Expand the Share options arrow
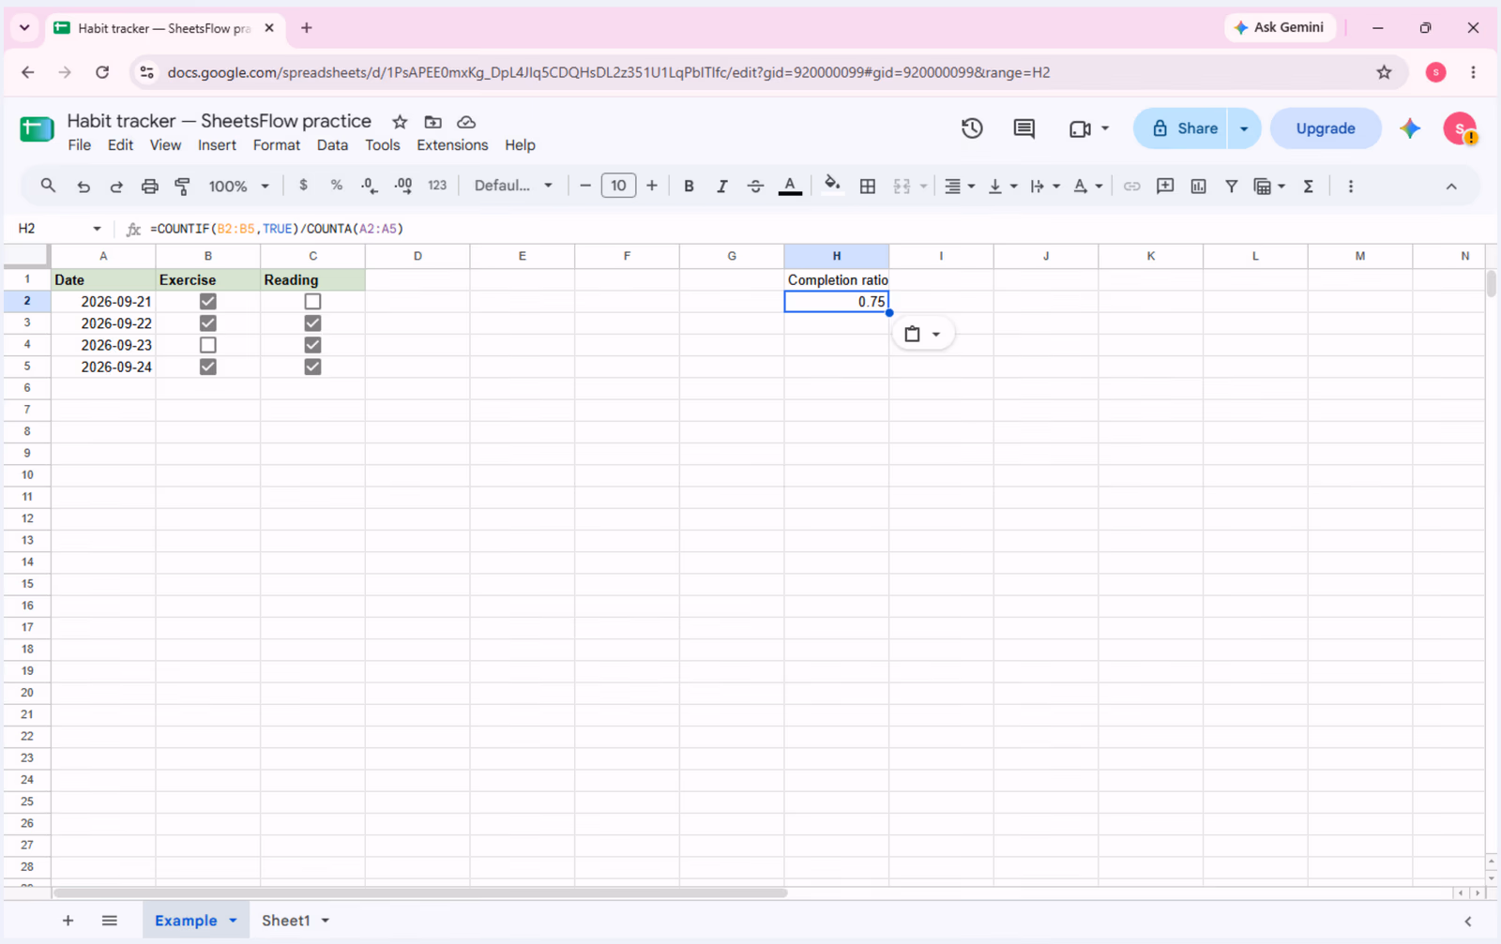 1244,128
